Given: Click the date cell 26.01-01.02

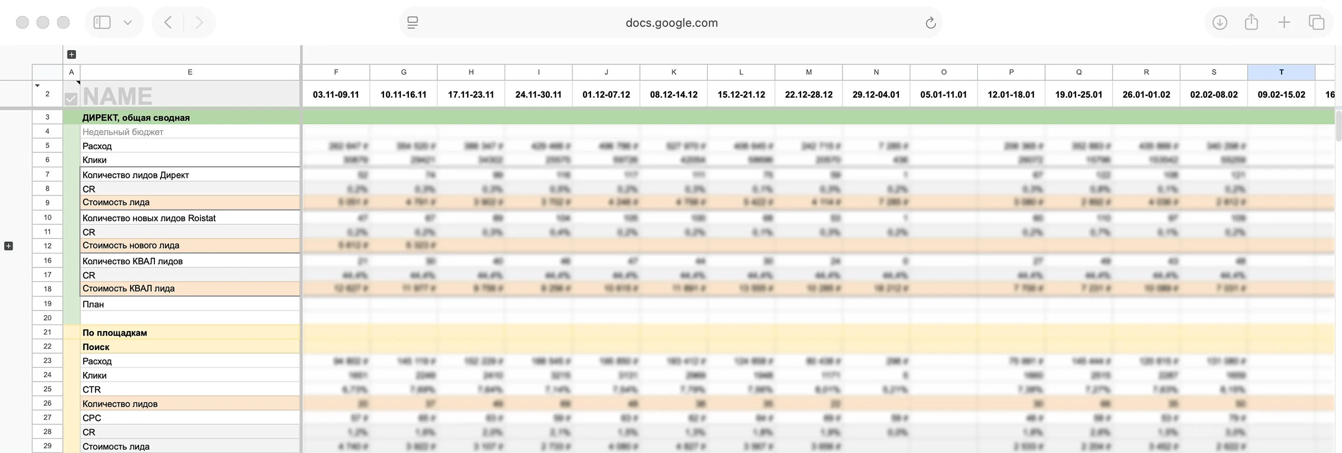Looking at the screenshot, I should pos(1146,95).
